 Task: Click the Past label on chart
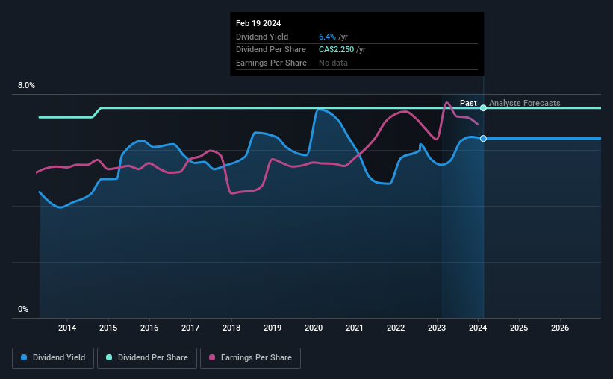click(468, 103)
